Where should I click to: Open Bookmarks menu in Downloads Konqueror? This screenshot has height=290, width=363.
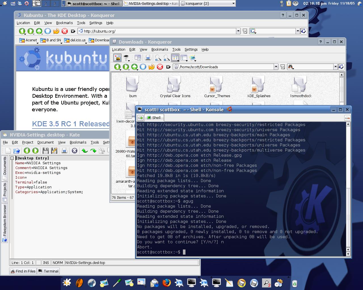pyautogui.click(x=160, y=49)
